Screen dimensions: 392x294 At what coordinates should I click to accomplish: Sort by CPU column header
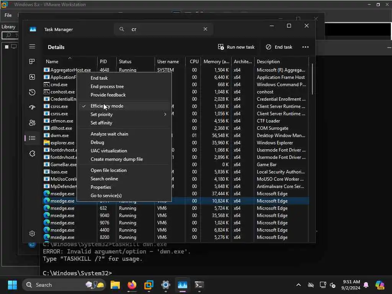(x=194, y=62)
